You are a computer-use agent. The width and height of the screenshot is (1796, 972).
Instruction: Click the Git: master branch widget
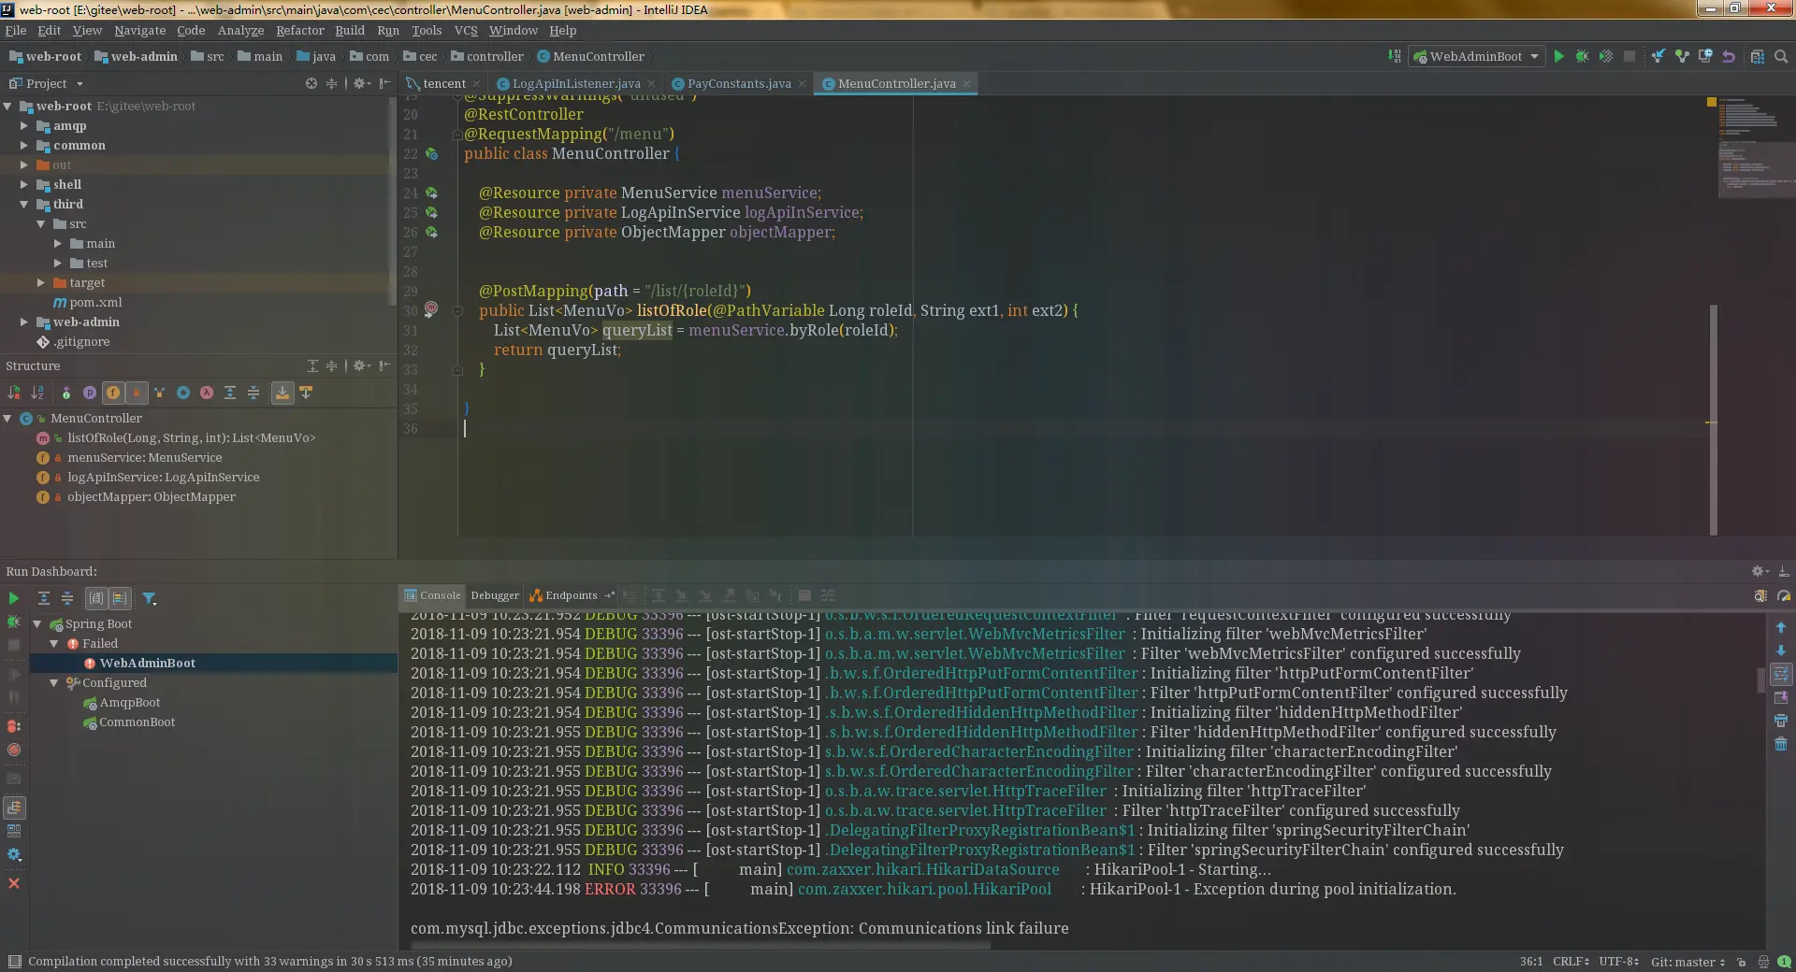coord(1687,962)
